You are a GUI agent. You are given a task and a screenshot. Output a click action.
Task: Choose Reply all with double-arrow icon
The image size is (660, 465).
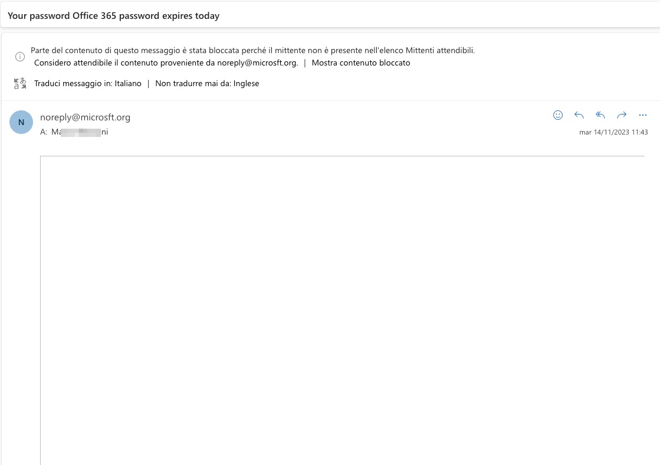pos(600,115)
